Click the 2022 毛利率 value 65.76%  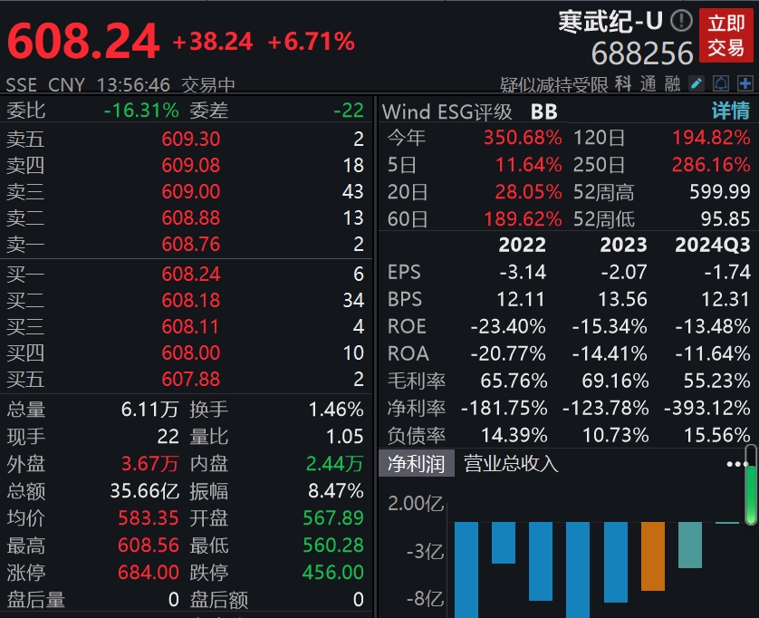click(x=514, y=381)
